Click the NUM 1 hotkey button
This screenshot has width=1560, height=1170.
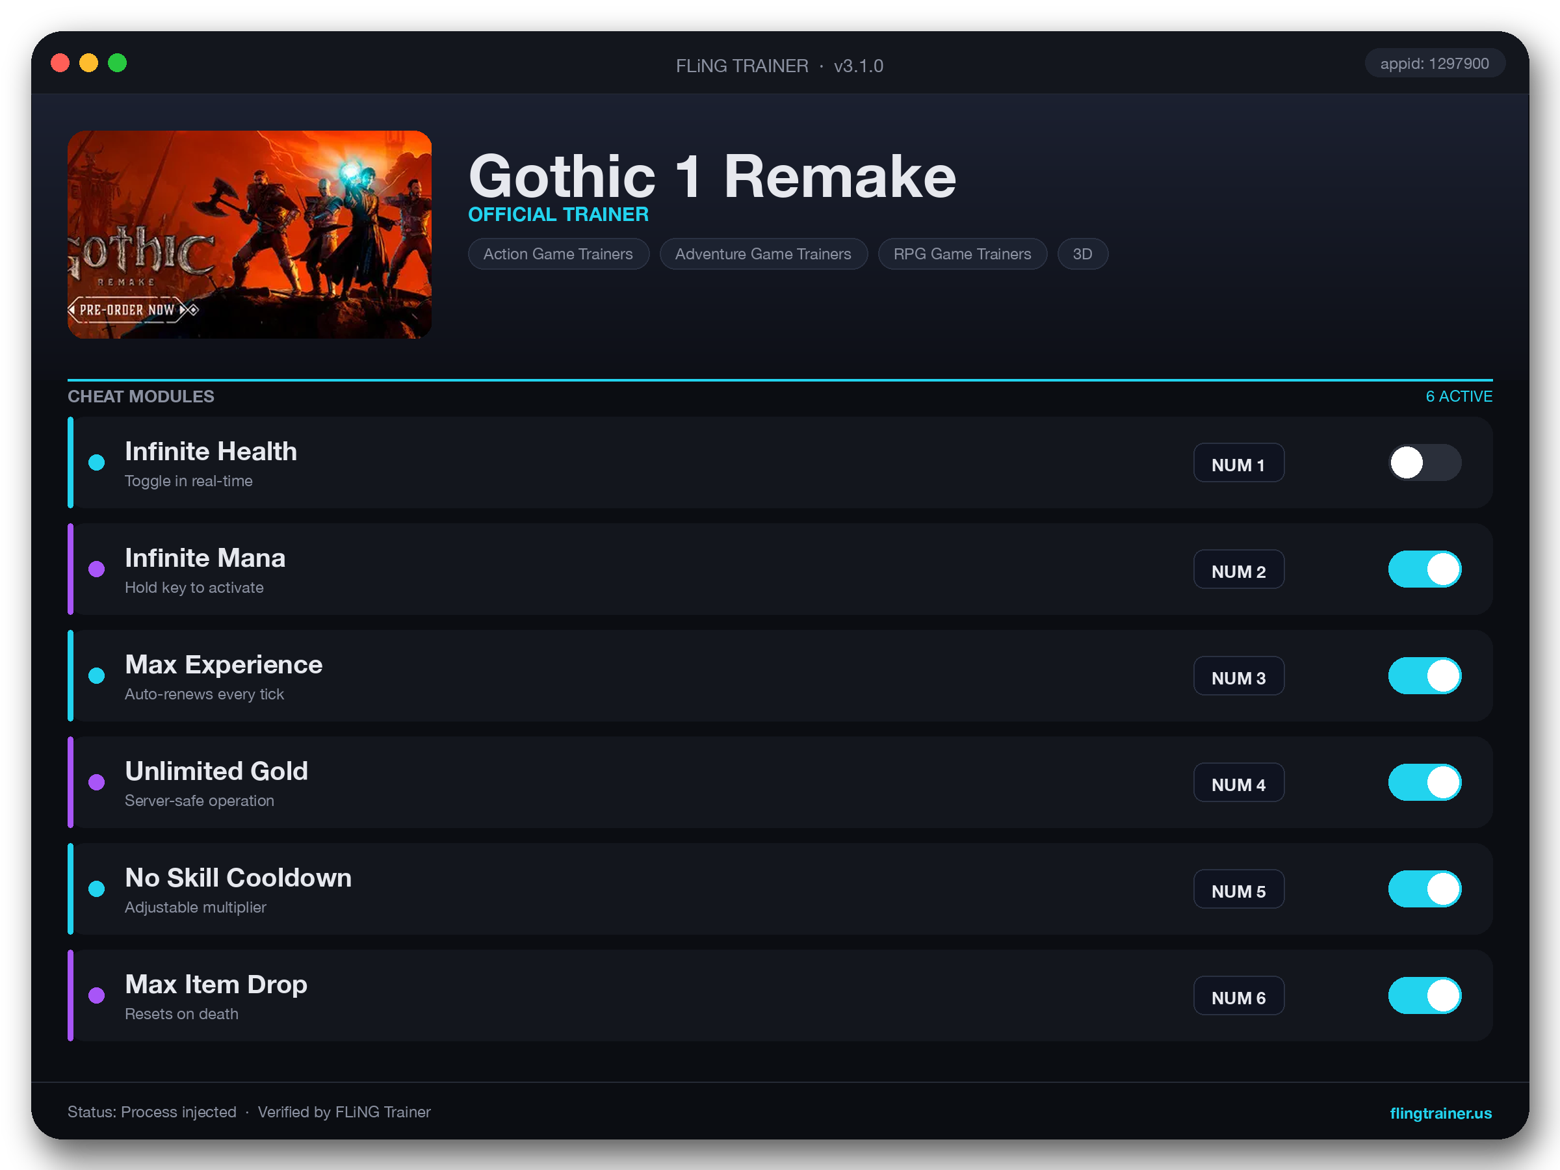pyautogui.click(x=1238, y=463)
